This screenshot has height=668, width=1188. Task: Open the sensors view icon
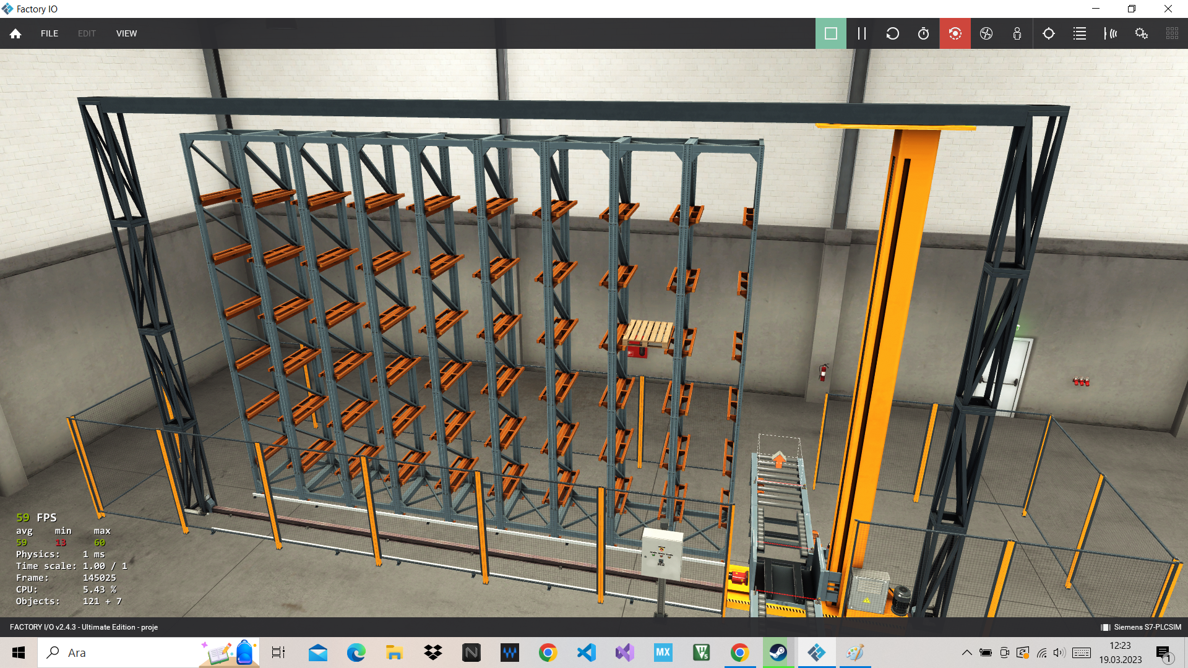click(1111, 33)
